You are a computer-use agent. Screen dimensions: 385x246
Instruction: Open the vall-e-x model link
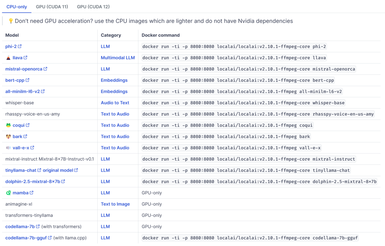pyautogui.click(x=21, y=148)
